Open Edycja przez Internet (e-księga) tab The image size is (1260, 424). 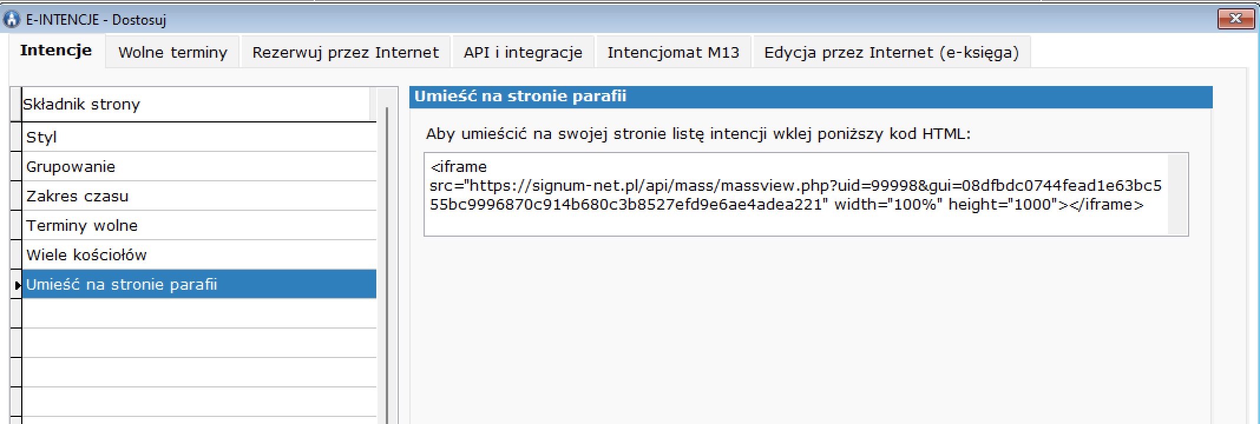pos(891,52)
